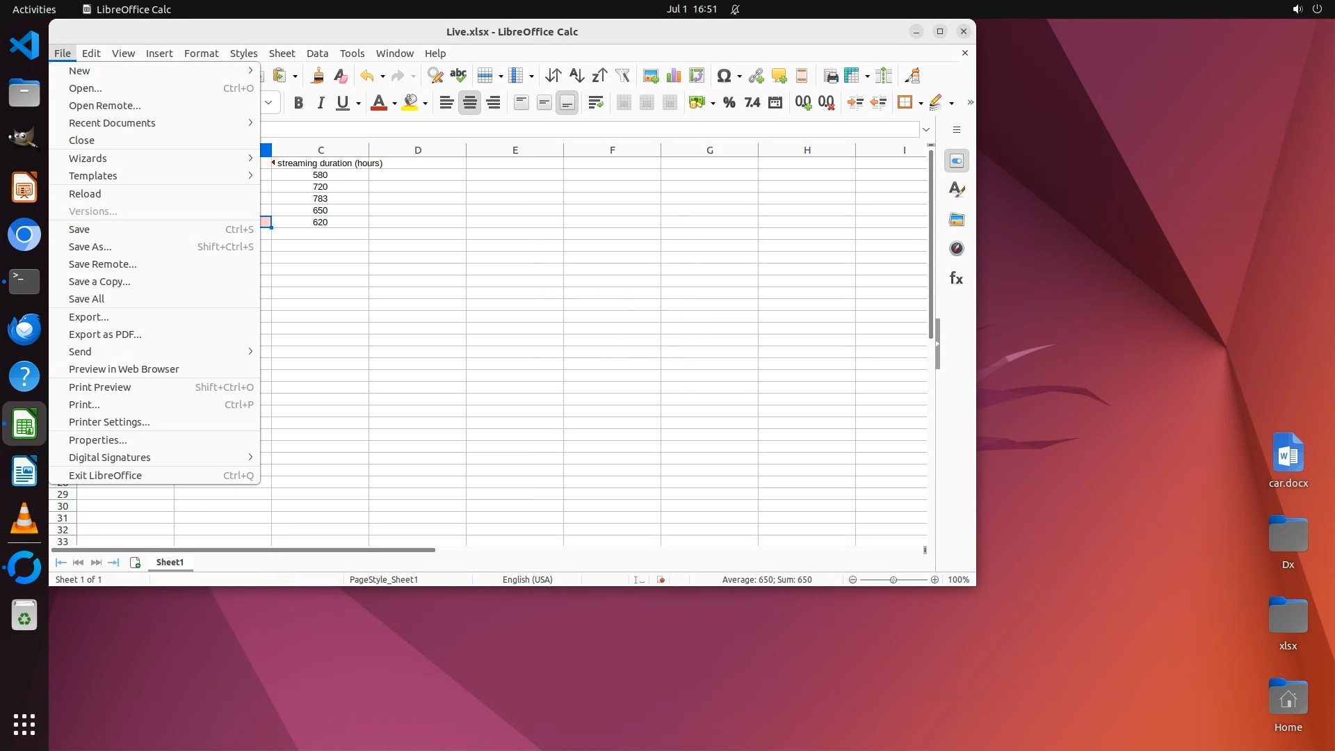Open the borders dropdown arrow
The height and width of the screenshot is (751, 1335).
pos(921,104)
